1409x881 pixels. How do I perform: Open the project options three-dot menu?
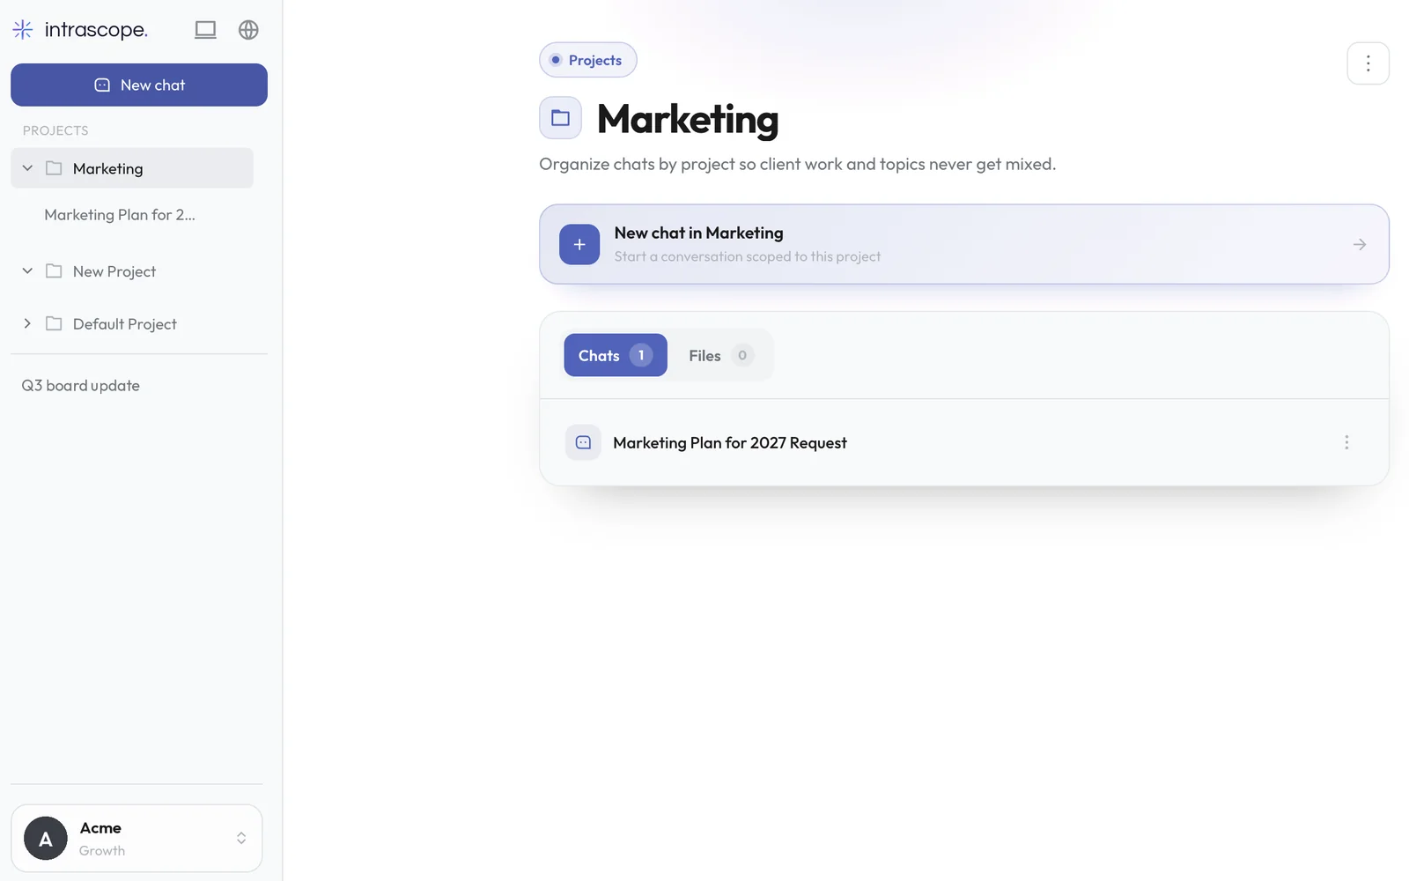click(1368, 63)
